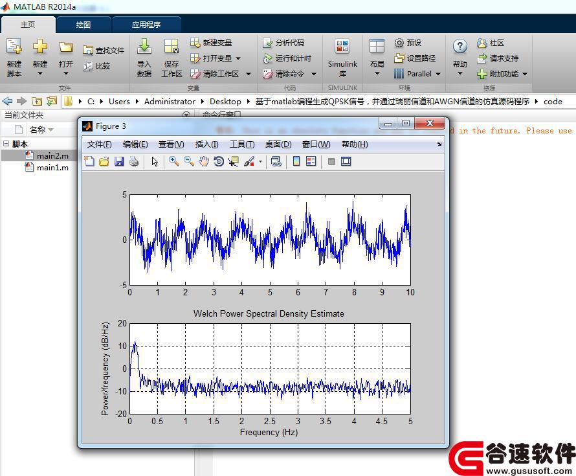This screenshot has width=576, height=476.
Task: Click Request Support (请求支持)
Action: tap(498, 58)
